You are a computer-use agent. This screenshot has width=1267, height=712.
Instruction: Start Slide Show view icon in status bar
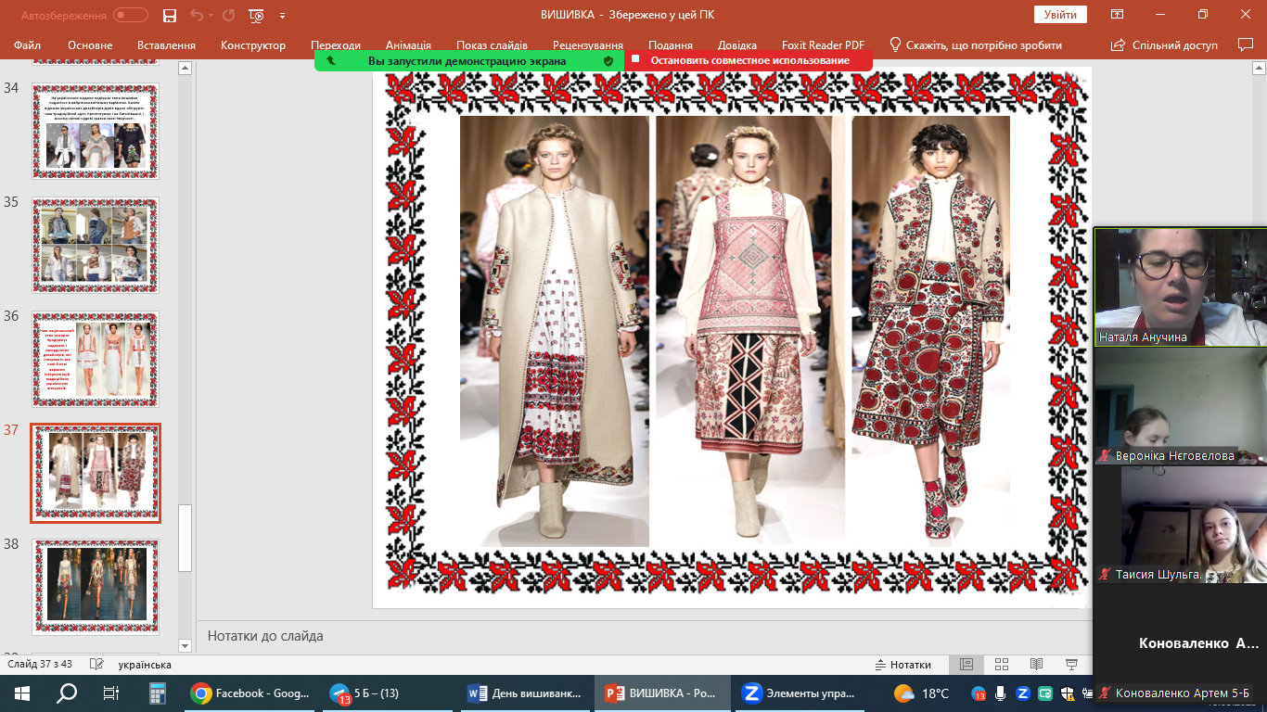[x=1072, y=665]
